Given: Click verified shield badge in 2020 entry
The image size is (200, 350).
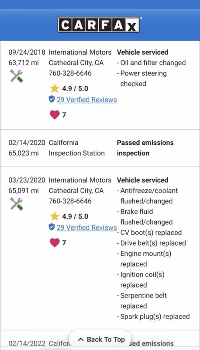Looking at the screenshot, I should tap(52, 227).
